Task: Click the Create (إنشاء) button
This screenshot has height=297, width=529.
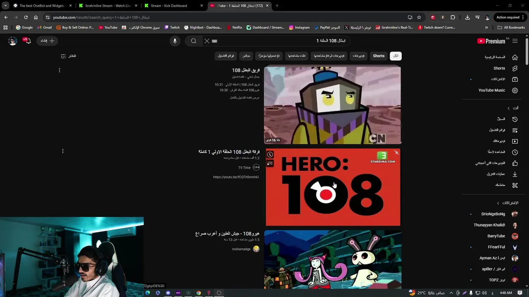Action: (x=47, y=41)
